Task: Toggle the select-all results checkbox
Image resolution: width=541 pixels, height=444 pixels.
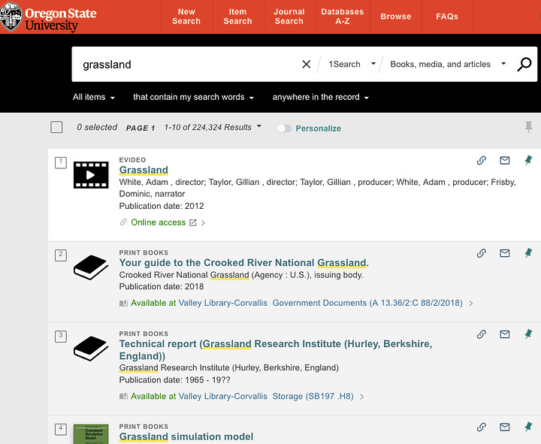Action: pos(56,127)
